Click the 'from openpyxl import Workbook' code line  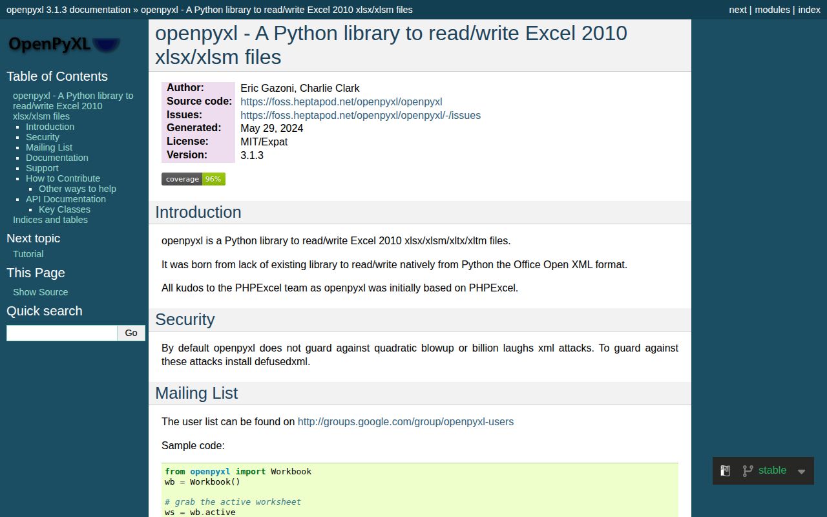tap(238, 471)
